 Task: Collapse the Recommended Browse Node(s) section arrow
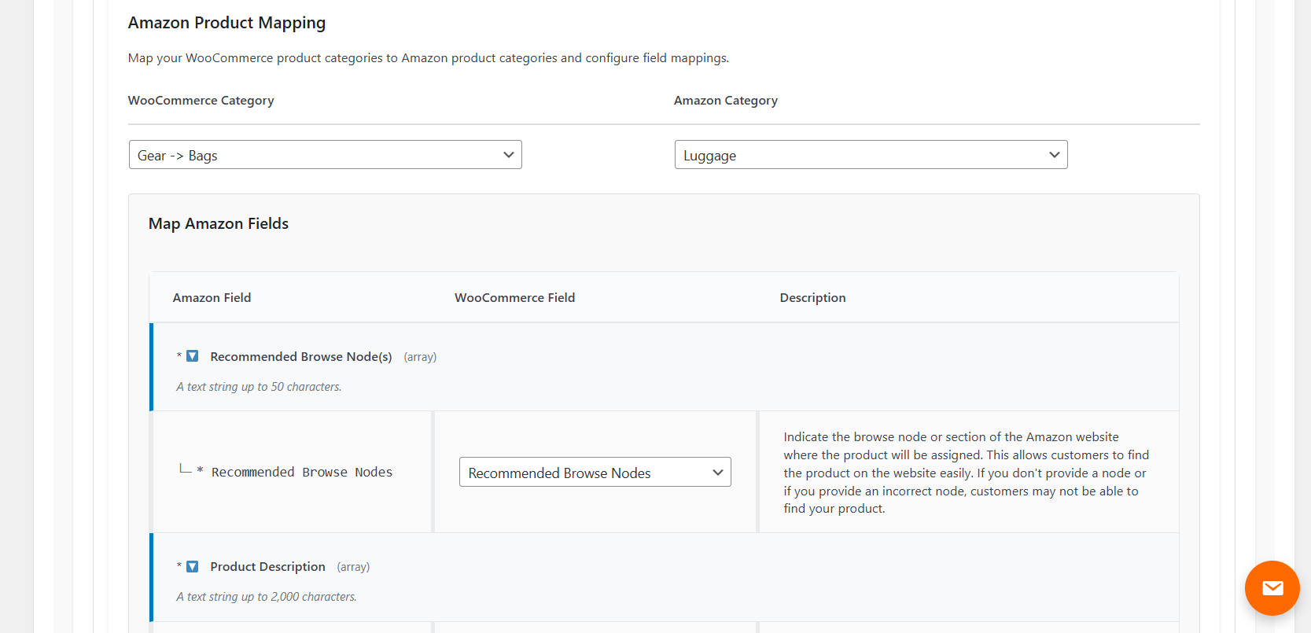pyautogui.click(x=192, y=356)
